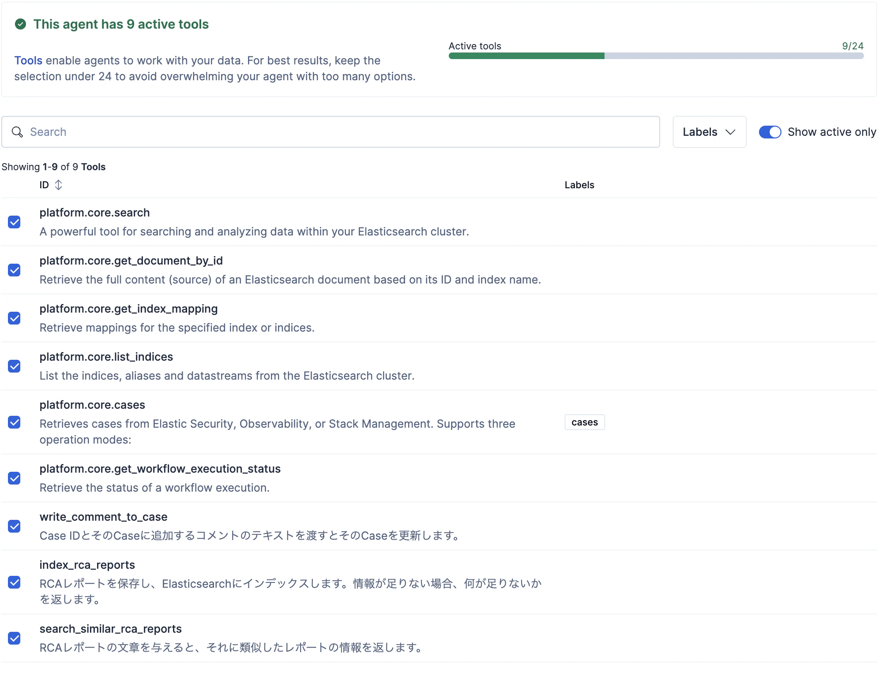Uncheck platform.core.list_indices checkbox
The height and width of the screenshot is (679, 894).
pyautogui.click(x=14, y=366)
